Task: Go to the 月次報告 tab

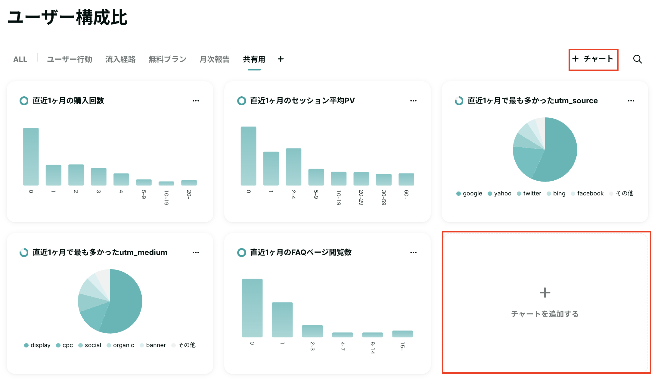Action: point(215,59)
